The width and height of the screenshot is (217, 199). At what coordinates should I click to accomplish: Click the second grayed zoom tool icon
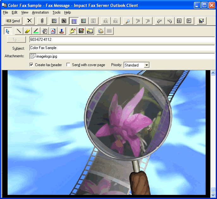tap(148, 21)
